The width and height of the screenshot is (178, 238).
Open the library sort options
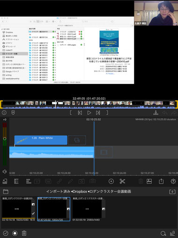172,233
